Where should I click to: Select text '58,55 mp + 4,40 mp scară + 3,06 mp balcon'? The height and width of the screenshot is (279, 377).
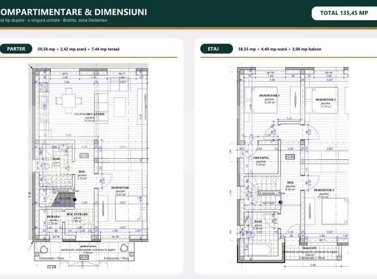point(279,49)
